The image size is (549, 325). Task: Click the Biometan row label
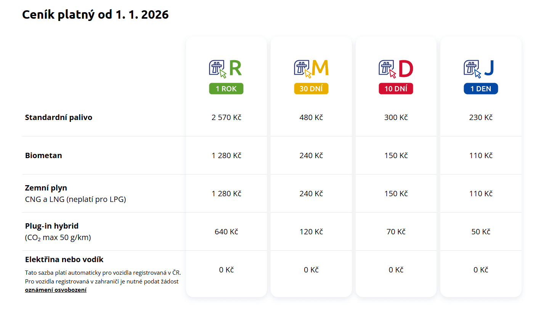(43, 155)
